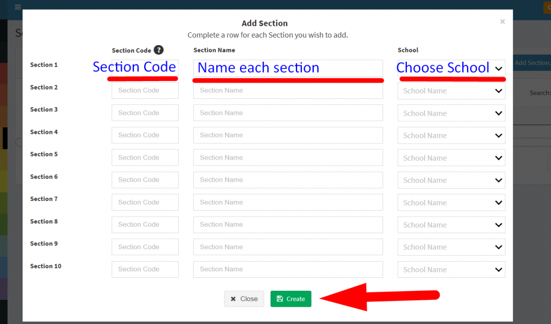The height and width of the screenshot is (324, 551).
Task: Close the Add Section dialog with X
Action: pos(503,22)
